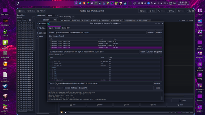Viewport: 205px width, 115px height.
Task: Open Settings in the Workshop toolbar
Action: 31,11
